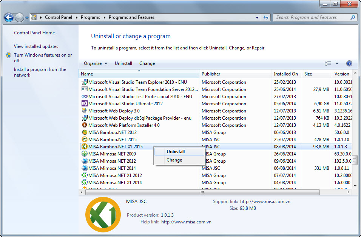
Task: Click MISA Mimosa.NET 2014 icon
Action: pyautogui.click(x=85, y=168)
